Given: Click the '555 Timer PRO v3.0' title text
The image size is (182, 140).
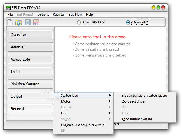Looking at the screenshot, I should [26, 8].
